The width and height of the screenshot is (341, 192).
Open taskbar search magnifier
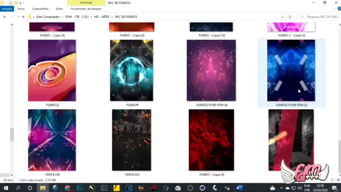coord(18,188)
